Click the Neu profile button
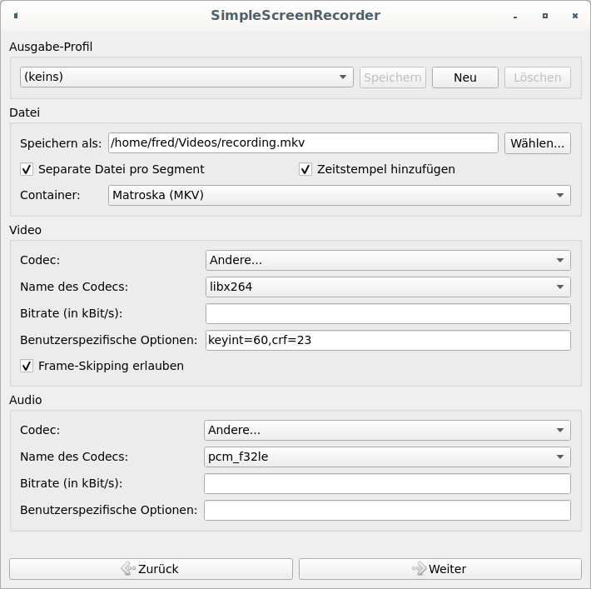Viewport: 591px width, 589px height. (465, 77)
